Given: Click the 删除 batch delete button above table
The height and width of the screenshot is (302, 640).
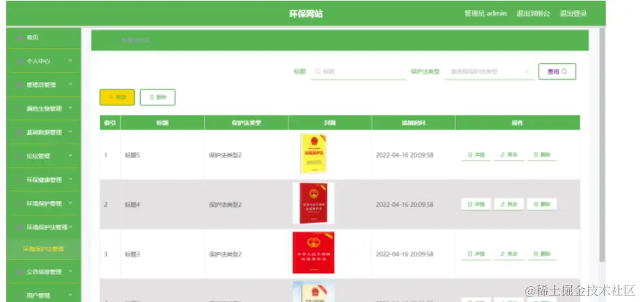Looking at the screenshot, I should [x=158, y=98].
